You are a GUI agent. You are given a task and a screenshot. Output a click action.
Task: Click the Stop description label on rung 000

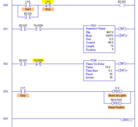click(x=48, y=9)
